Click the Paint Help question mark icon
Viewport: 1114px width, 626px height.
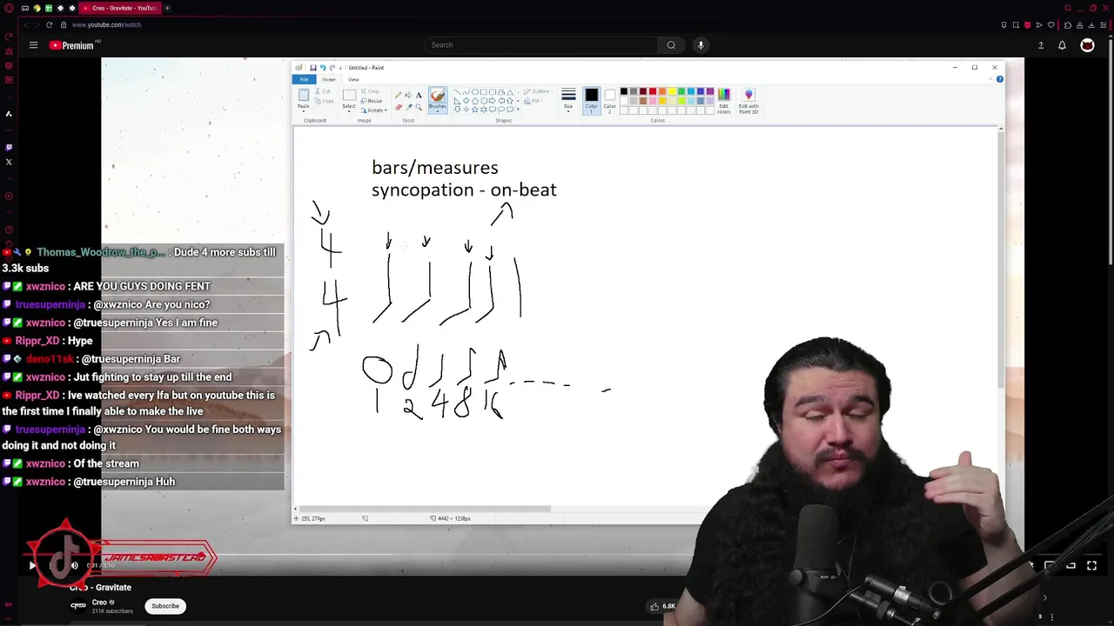(999, 79)
